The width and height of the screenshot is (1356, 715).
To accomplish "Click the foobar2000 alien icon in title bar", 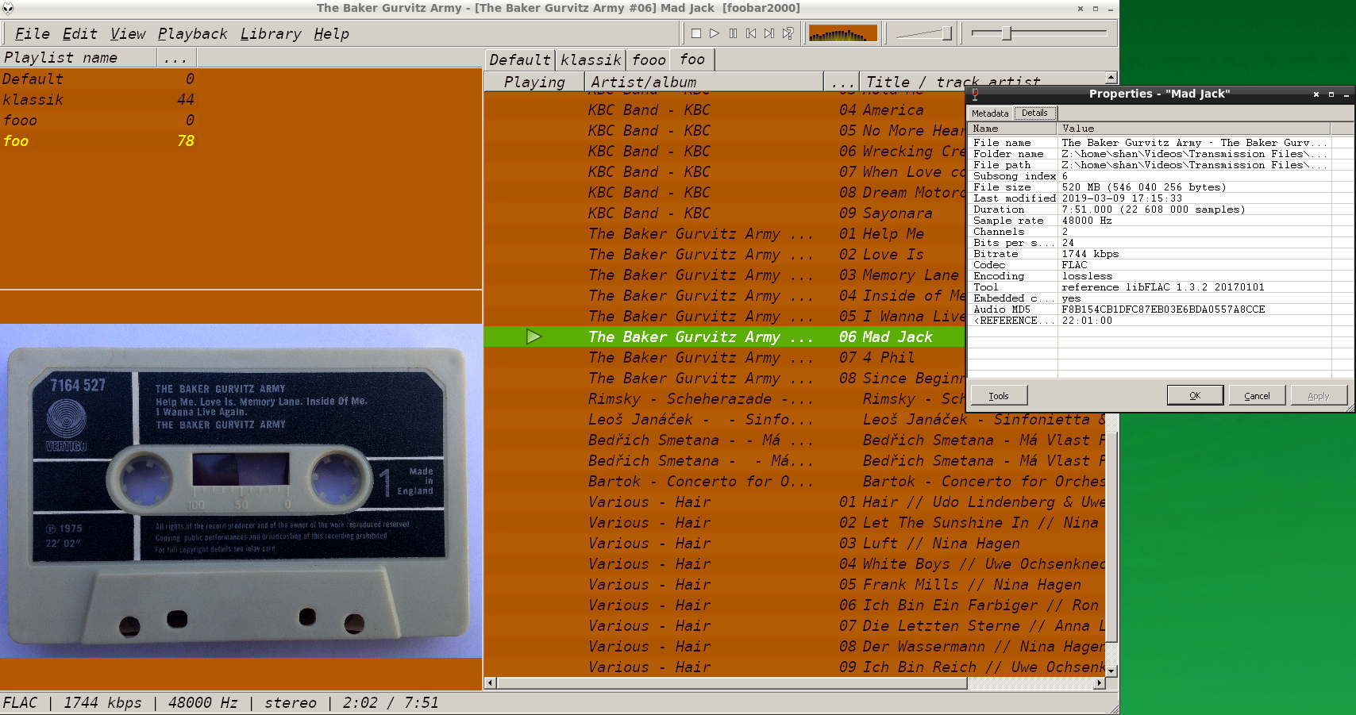I will [x=8, y=8].
